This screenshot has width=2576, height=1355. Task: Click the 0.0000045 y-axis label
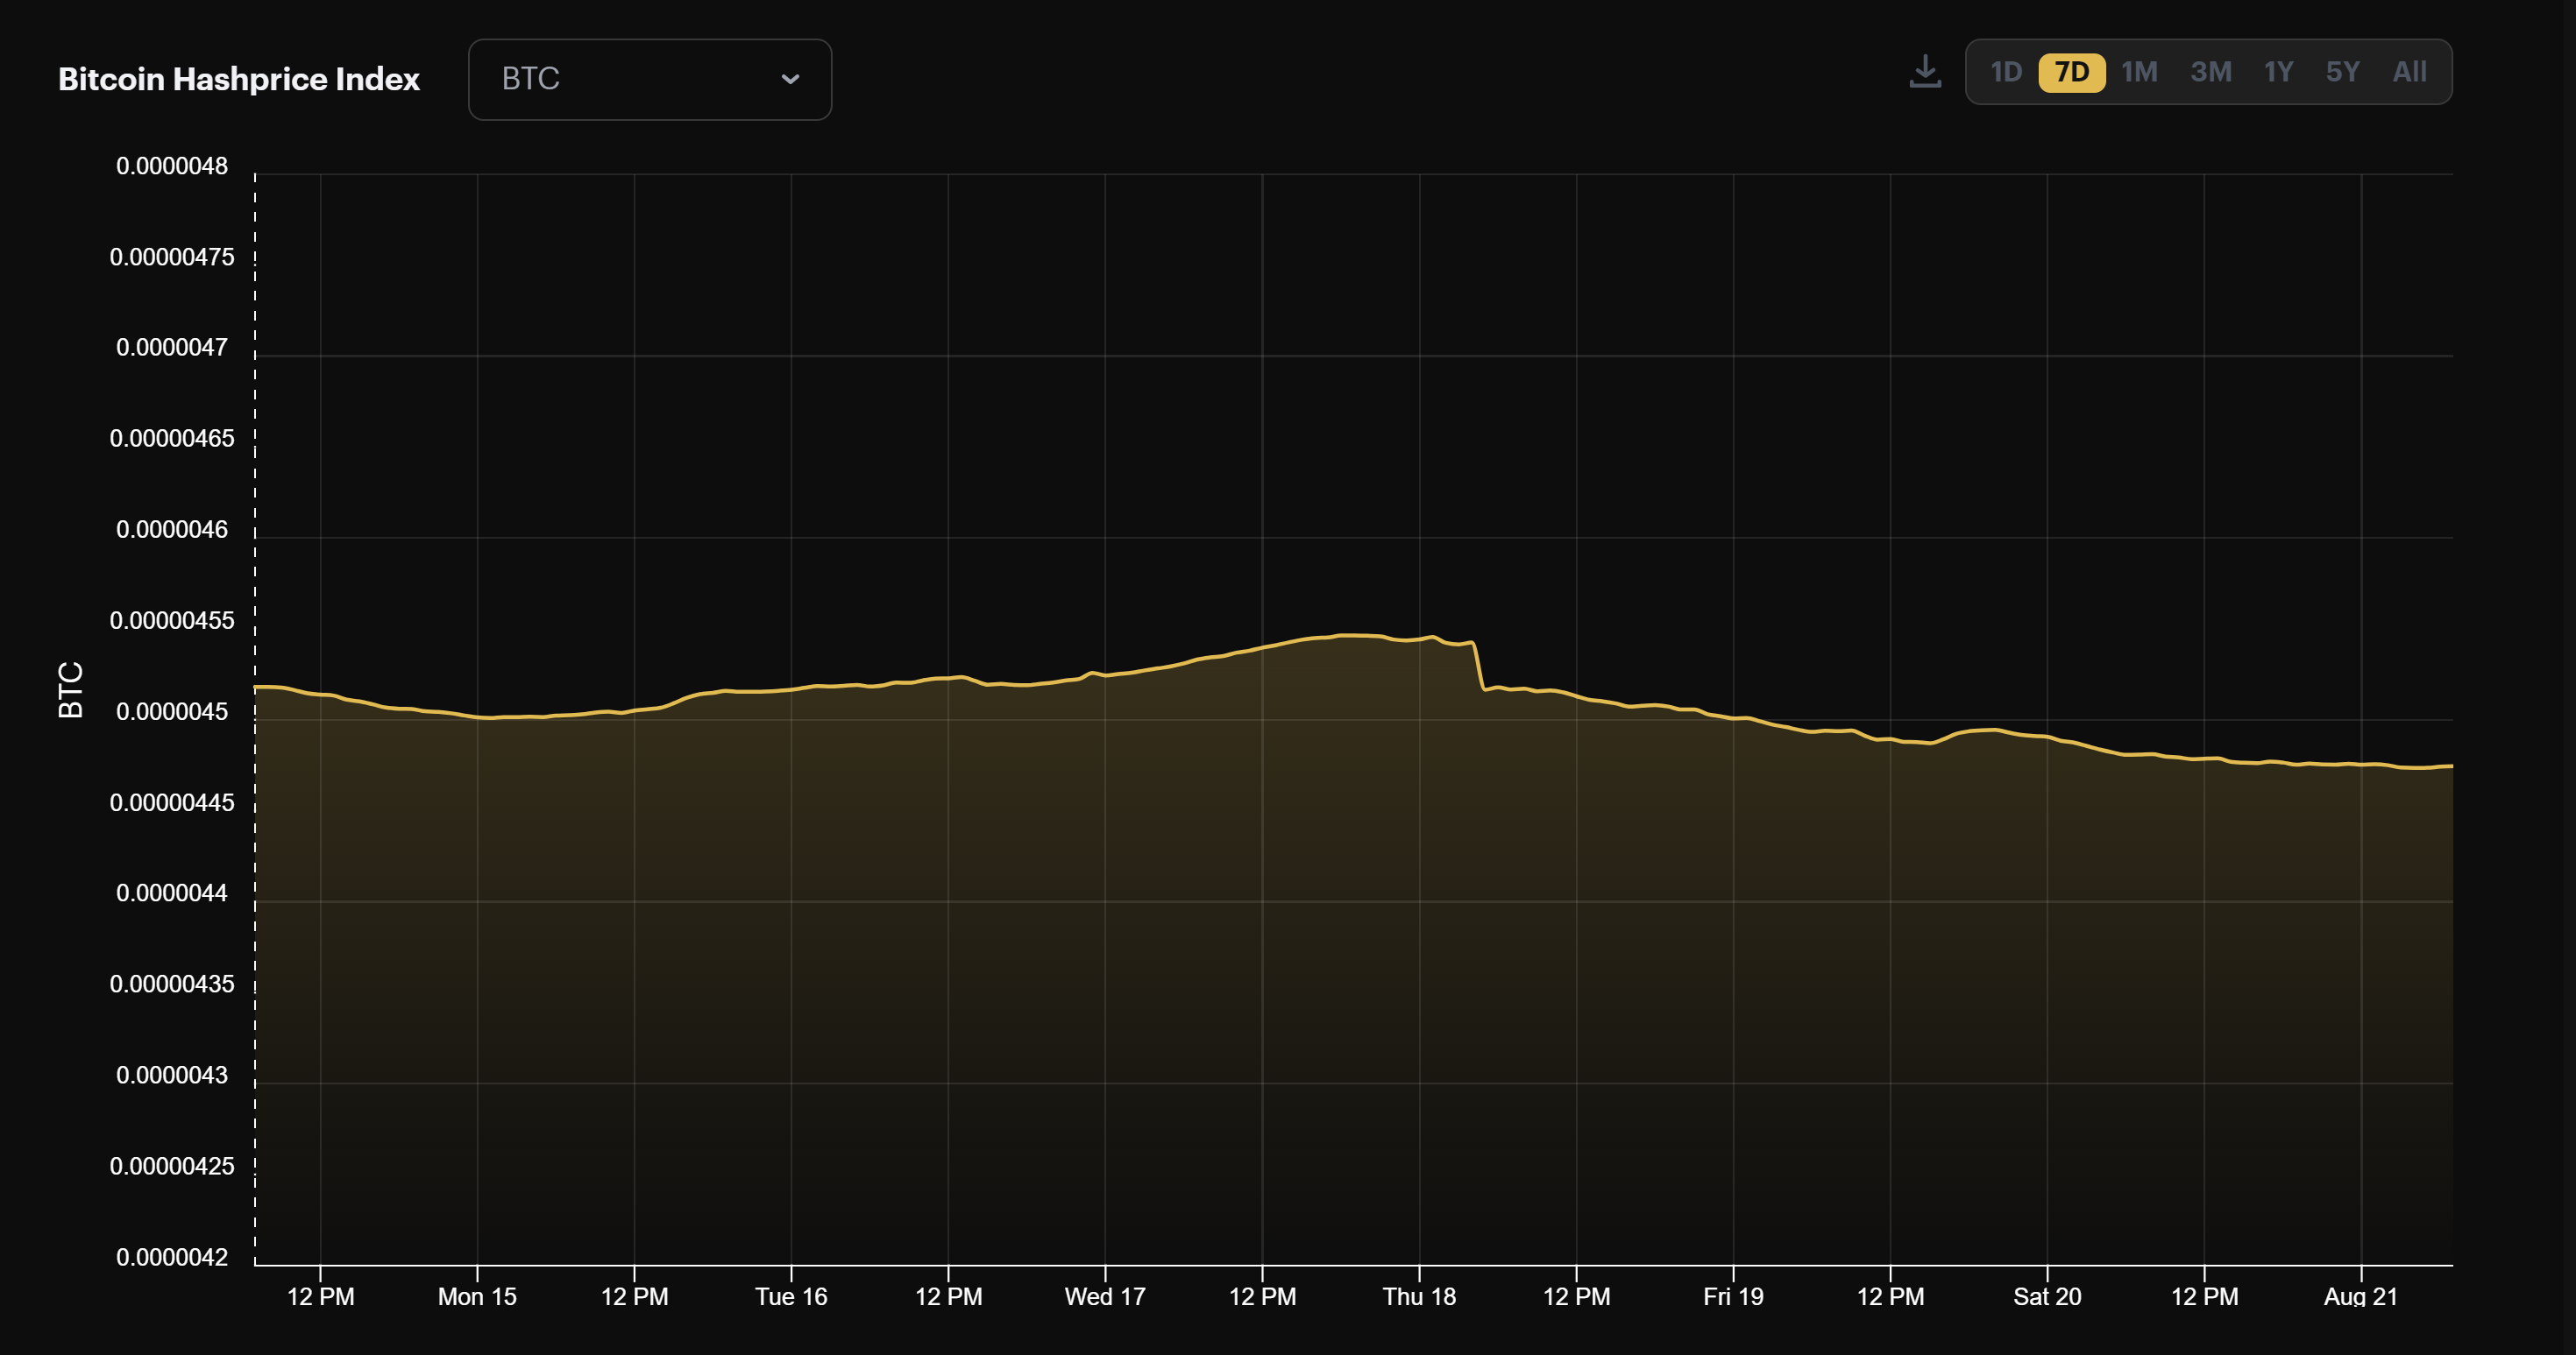172,711
